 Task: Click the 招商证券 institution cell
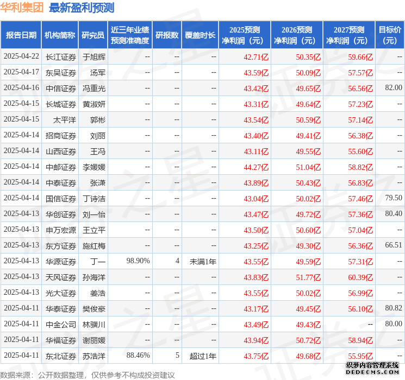tap(61, 136)
